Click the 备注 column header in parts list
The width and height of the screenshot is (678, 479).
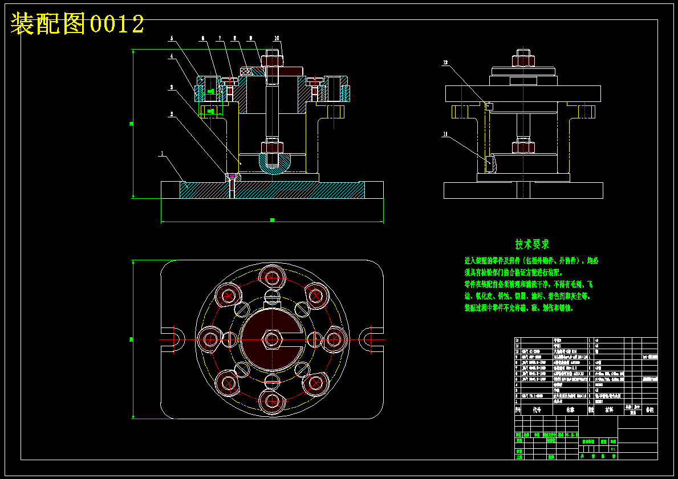[649, 410]
